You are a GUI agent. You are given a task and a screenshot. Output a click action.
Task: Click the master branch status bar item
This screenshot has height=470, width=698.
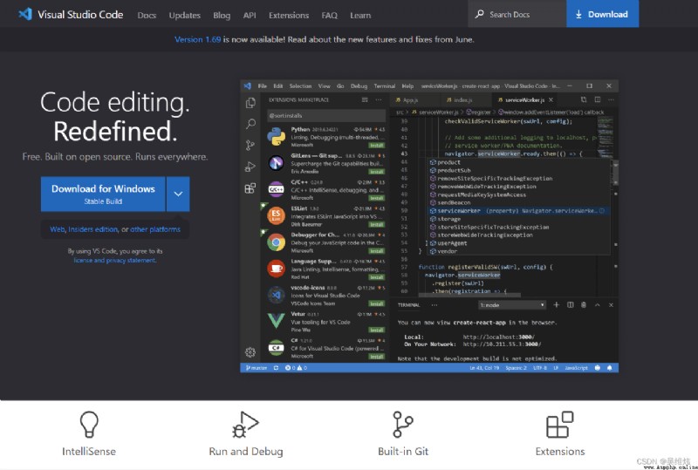coord(257,368)
